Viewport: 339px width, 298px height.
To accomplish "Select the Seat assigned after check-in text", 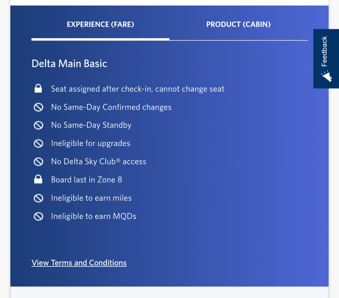I will [x=137, y=89].
